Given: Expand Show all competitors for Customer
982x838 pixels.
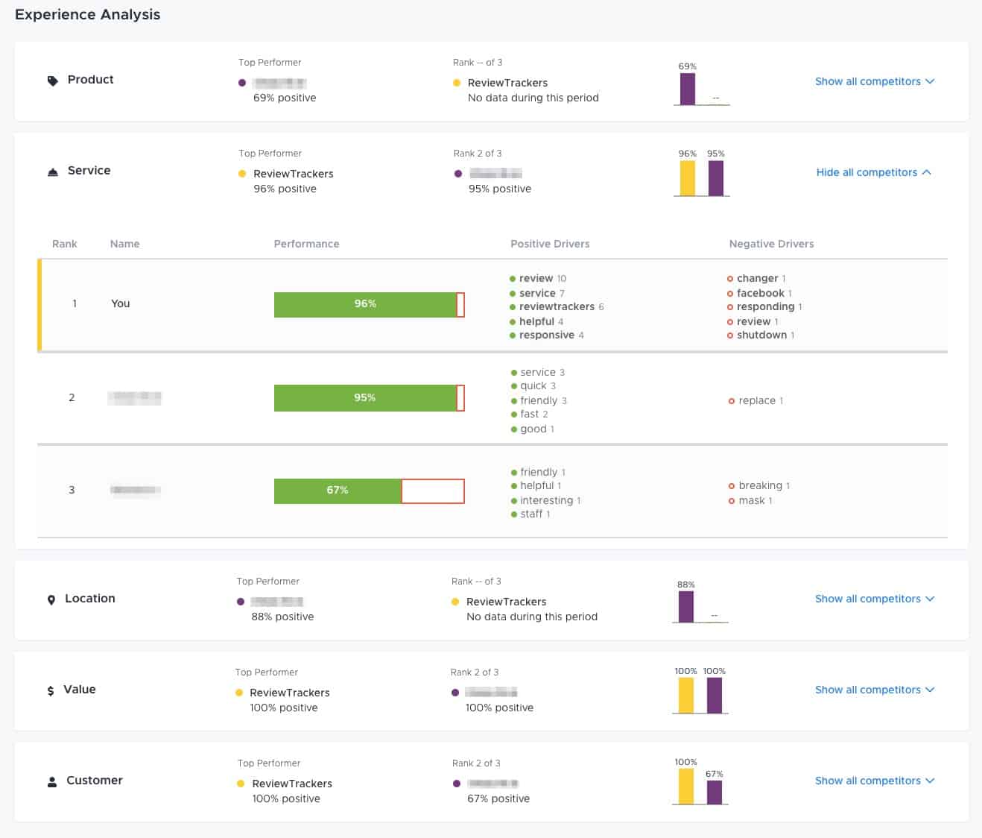Looking at the screenshot, I should [875, 781].
